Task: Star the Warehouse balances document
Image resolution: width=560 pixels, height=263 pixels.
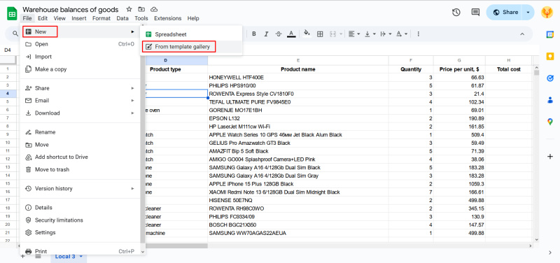Action: [129, 9]
